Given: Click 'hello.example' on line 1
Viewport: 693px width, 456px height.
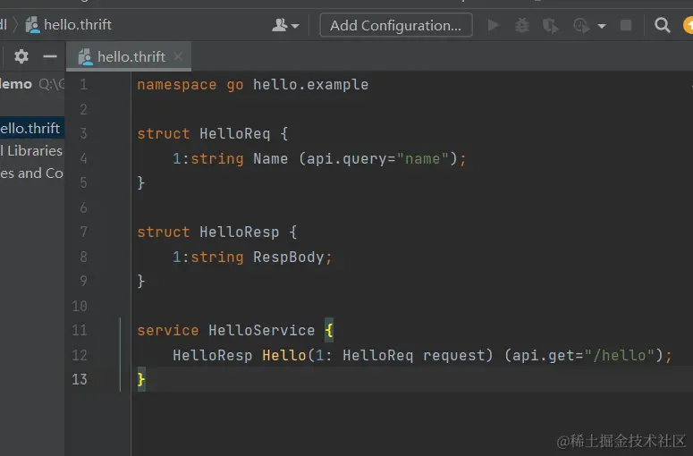Looking at the screenshot, I should click(x=310, y=84).
